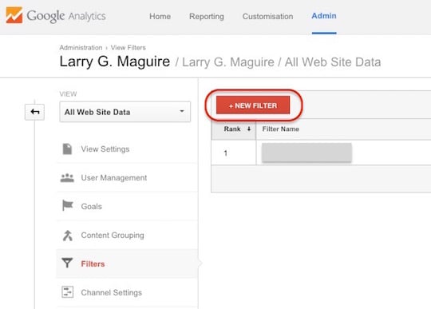Open View Settings in sidebar

click(x=127, y=149)
